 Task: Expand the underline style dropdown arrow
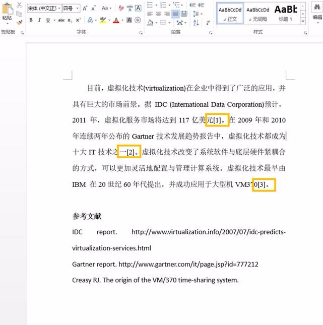point(54,20)
